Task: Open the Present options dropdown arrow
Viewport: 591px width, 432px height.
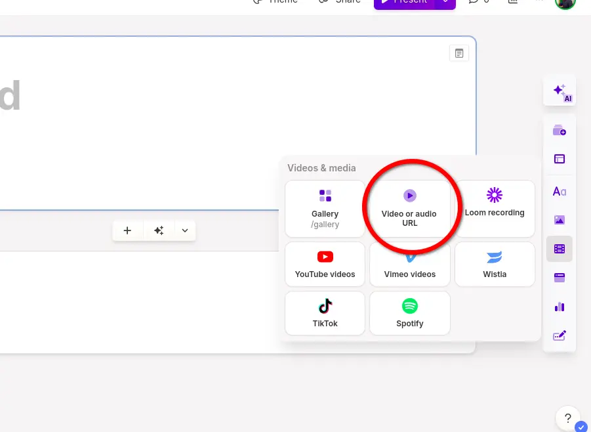Action: tap(445, 3)
